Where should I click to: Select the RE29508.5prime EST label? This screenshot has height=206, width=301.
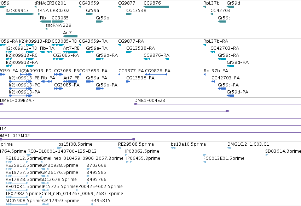pyautogui.click(x=136, y=144)
